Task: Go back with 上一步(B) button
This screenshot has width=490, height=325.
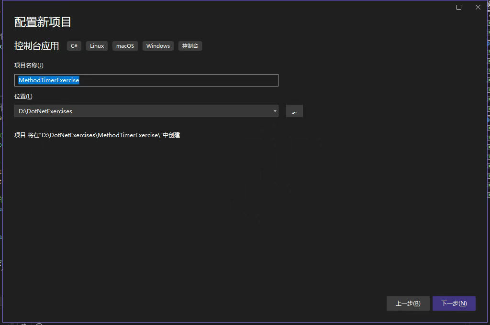Action: tap(408, 303)
